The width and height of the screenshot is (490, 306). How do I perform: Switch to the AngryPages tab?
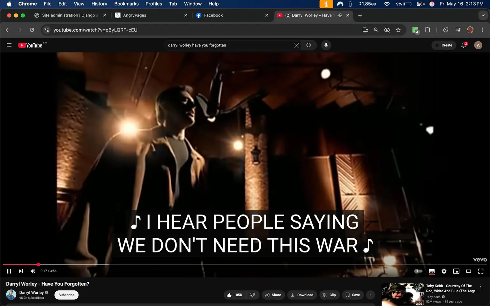tap(135, 15)
